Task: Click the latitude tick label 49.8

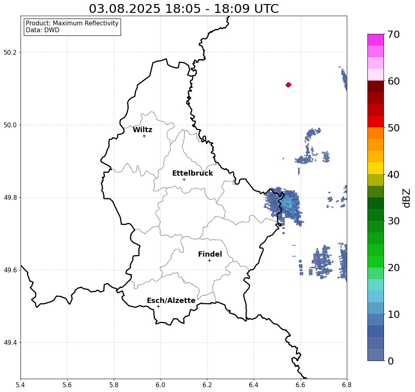Action: [10, 197]
